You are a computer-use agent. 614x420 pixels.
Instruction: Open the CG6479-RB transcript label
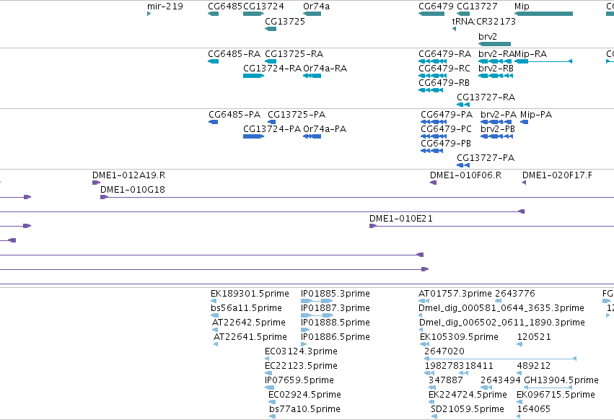(444, 83)
